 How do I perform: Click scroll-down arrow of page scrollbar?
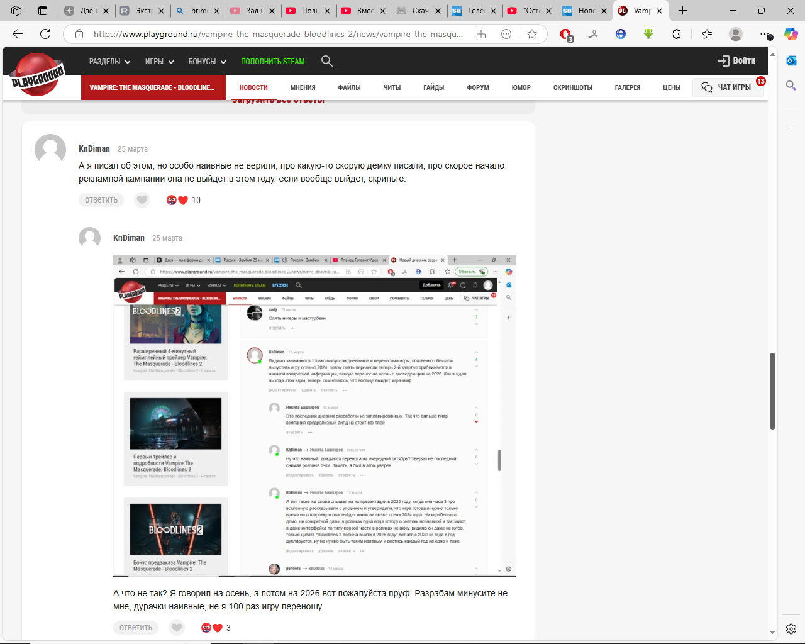click(x=772, y=632)
